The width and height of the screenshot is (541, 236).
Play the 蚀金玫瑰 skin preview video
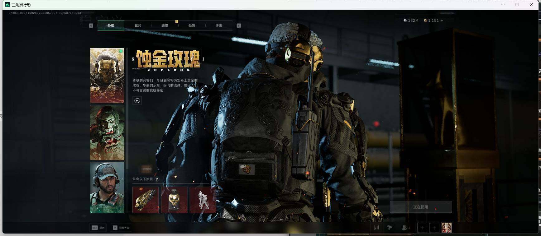[x=137, y=100]
